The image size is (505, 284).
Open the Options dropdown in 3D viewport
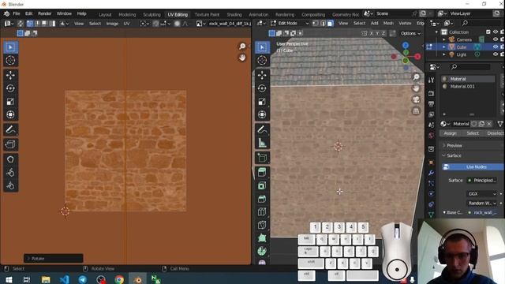(x=410, y=33)
